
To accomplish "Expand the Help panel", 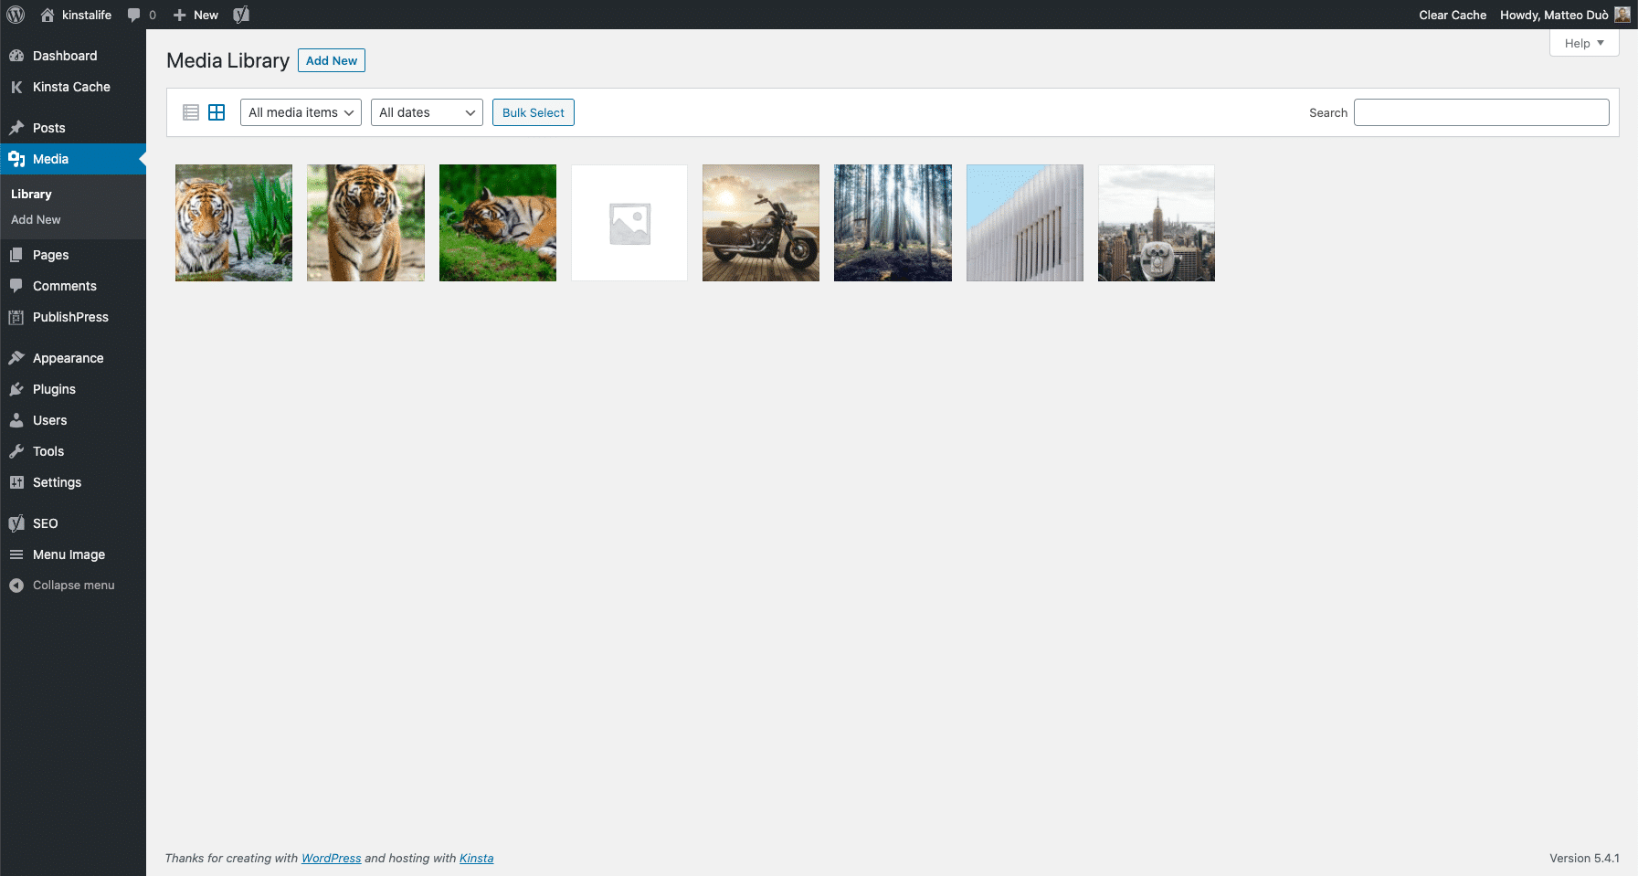I will coord(1583,43).
